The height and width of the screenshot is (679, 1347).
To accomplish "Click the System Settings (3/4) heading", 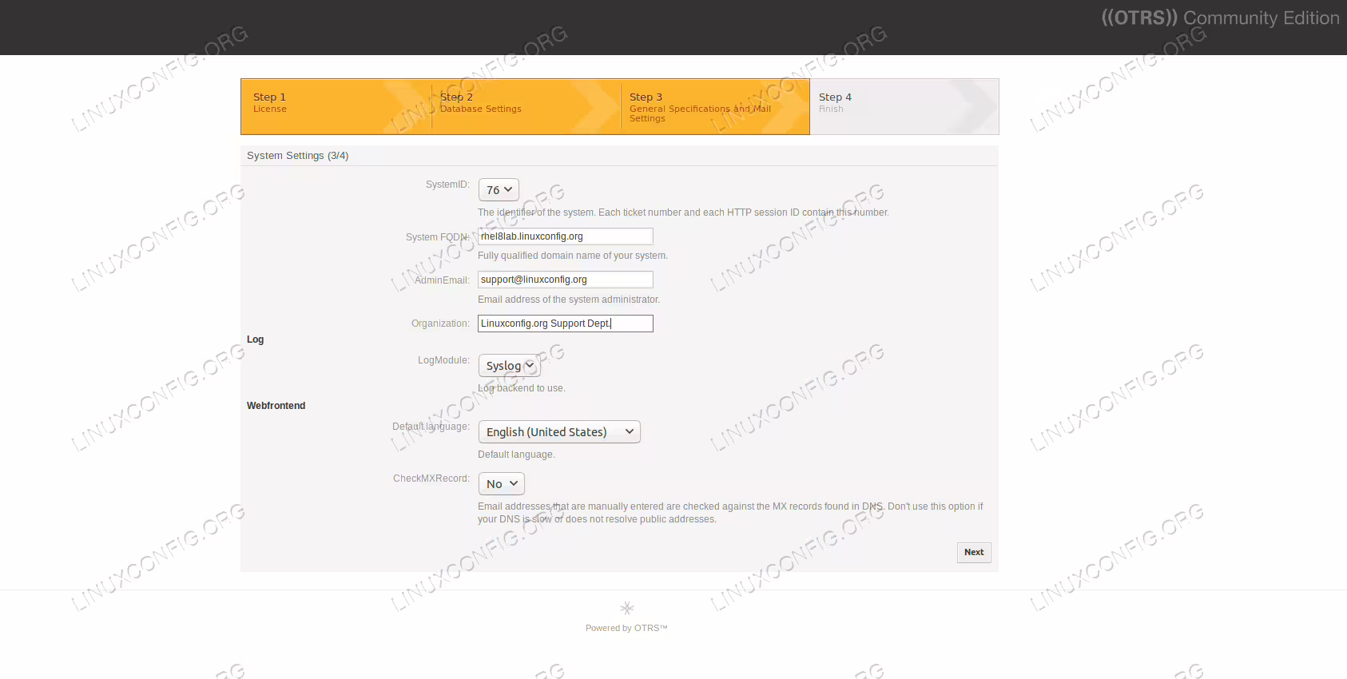I will tap(298, 156).
